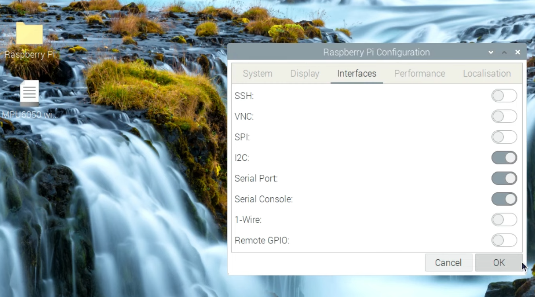Open the Display tab
Screen dimensions: 535x297
click(x=305, y=73)
